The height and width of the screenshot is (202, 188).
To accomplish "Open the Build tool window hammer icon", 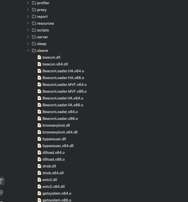I will coord(1,181).
